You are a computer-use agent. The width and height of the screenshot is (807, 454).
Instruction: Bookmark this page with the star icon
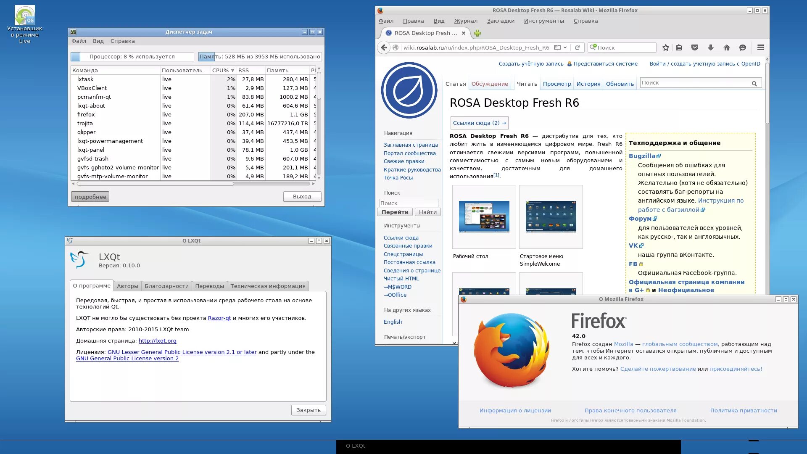point(665,48)
